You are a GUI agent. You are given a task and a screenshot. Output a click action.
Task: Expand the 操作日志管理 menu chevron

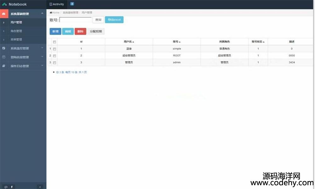[x=42, y=66]
